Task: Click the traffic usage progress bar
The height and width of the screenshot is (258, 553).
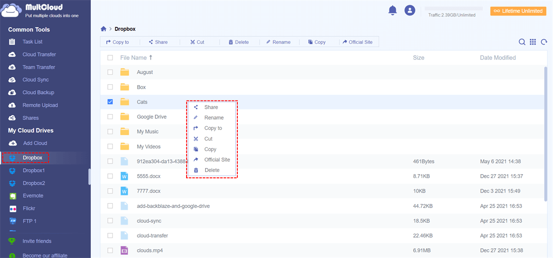Action: click(x=453, y=9)
